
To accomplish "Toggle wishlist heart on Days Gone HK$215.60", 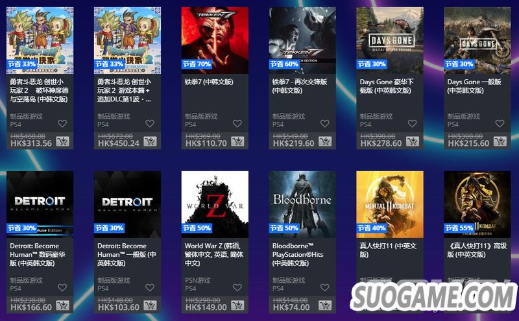I will pos(500,123).
